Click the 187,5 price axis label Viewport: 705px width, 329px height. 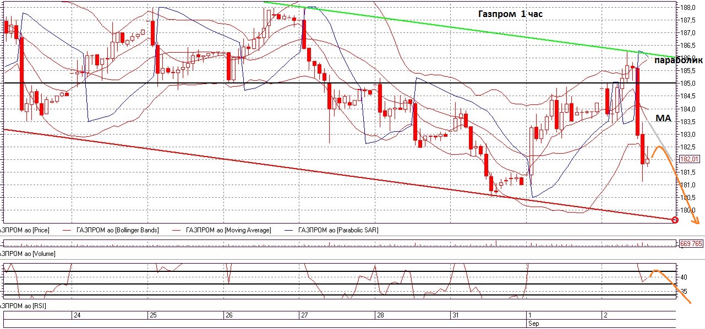pyautogui.click(x=688, y=20)
